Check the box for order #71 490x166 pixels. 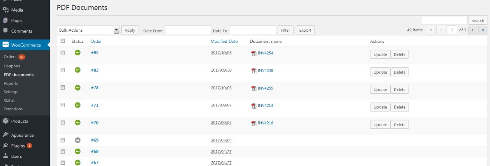point(63,105)
